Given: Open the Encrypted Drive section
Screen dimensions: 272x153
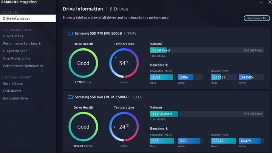Looking at the screenshot, I should pos(15,98).
